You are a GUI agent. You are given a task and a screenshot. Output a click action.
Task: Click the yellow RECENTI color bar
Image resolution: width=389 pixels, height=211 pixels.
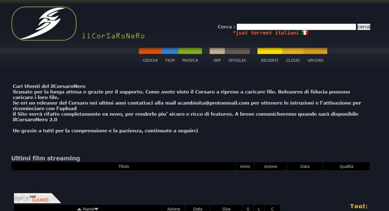click(x=270, y=51)
